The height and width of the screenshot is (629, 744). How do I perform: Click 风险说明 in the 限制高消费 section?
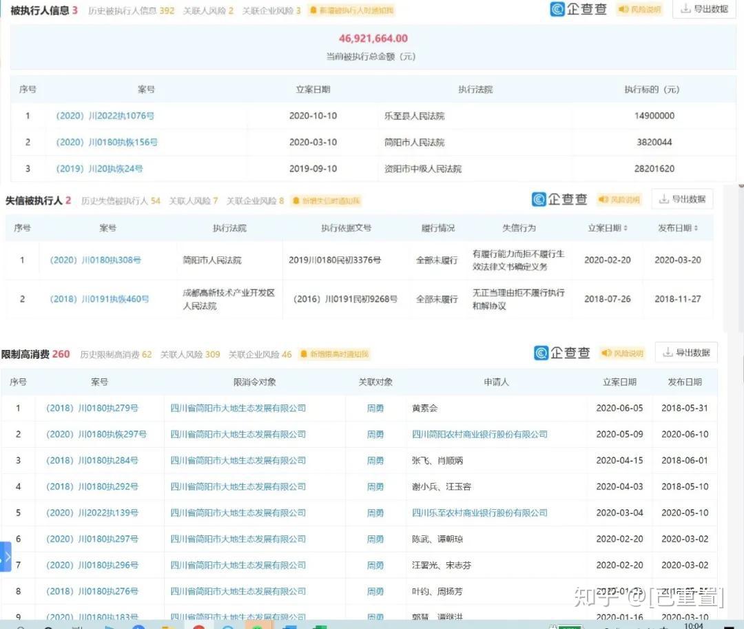tap(623, 353)
